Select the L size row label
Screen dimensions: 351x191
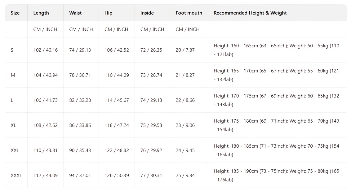coord(12,100)
